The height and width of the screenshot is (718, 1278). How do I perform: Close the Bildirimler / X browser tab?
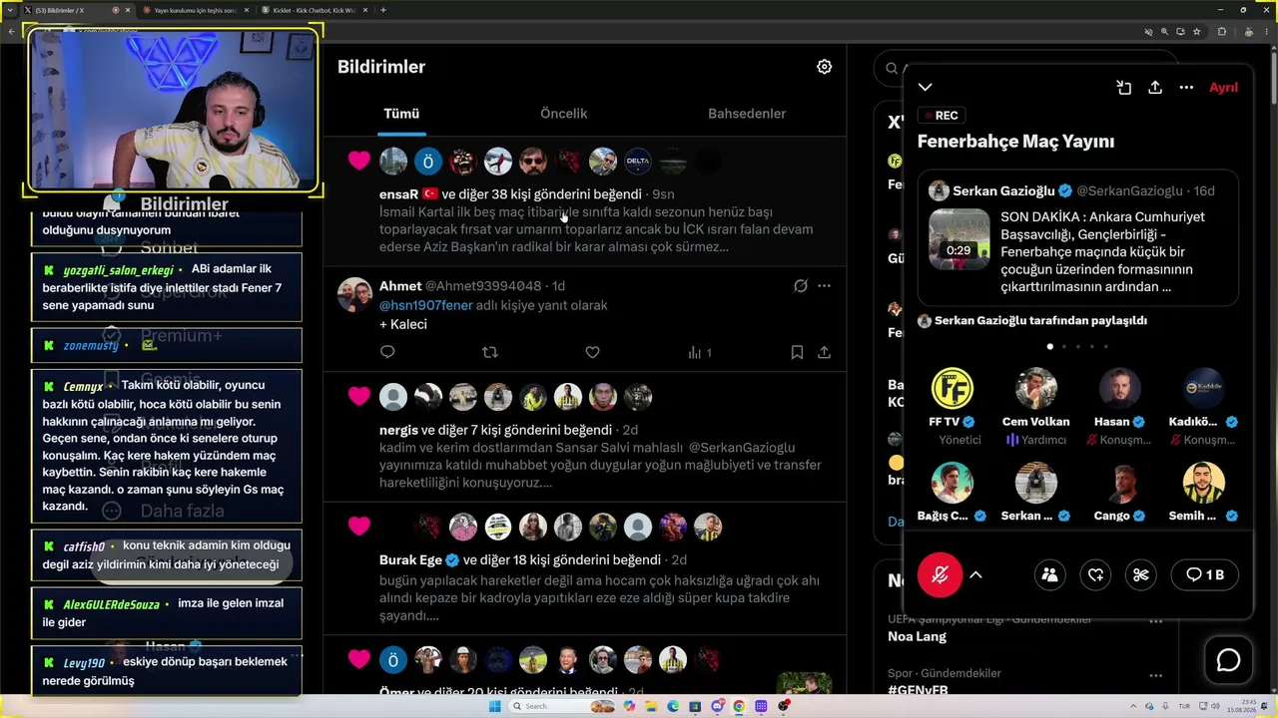pos(127,10)
